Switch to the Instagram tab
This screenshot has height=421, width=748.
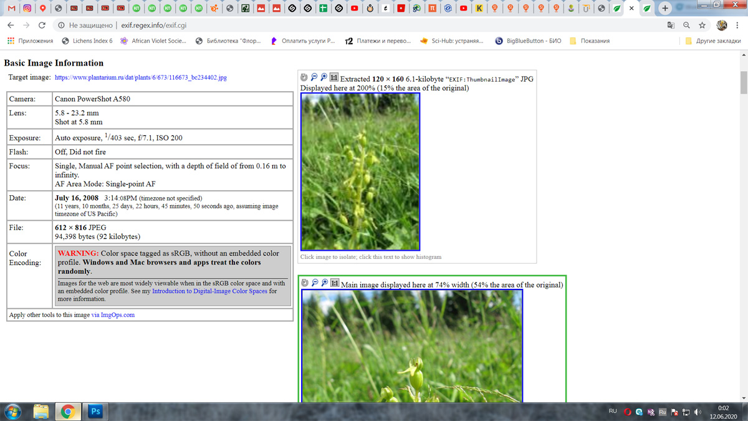pyautogui.click(x=27, y=9)
